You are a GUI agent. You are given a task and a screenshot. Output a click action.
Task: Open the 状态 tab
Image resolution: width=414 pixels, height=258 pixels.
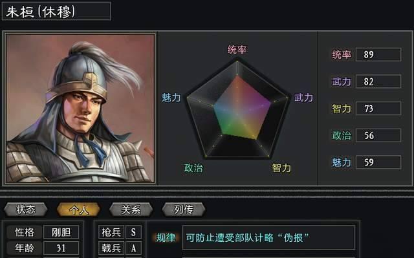coord(26,210)
